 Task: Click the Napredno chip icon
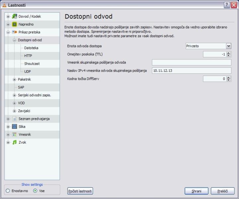(x=14, y=24)
